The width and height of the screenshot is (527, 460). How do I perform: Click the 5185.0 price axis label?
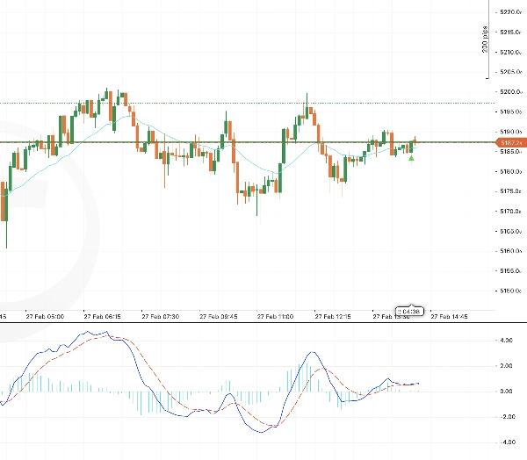coord(511,152)
